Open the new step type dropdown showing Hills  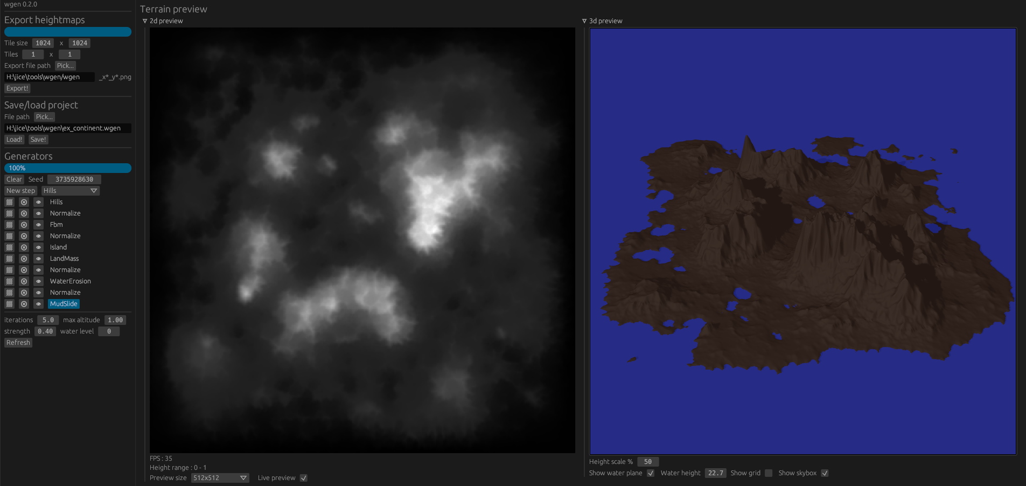pos(71,191)
